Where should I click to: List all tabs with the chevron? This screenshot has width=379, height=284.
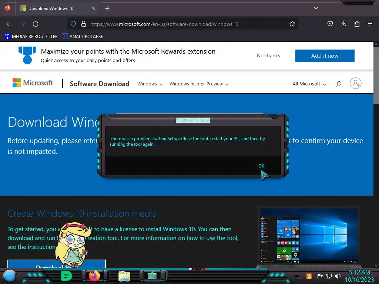pyautogui.click(x=316, y=8)
